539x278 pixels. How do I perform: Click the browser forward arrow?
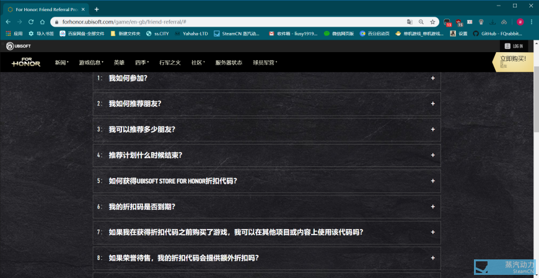tap(20, 22)
